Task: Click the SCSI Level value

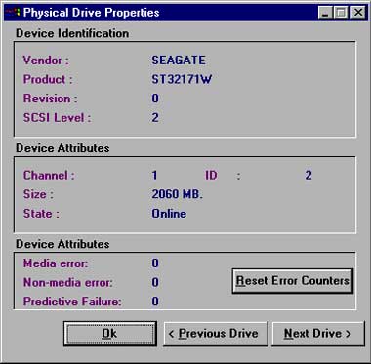Action: point(155,118)
